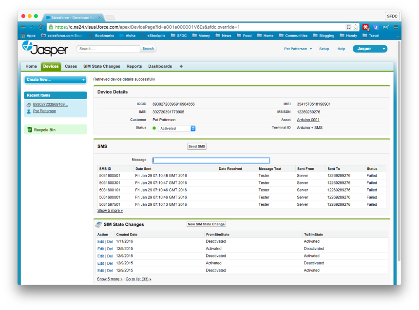Open the Jasper app switcher dropdown

point(370,49)
